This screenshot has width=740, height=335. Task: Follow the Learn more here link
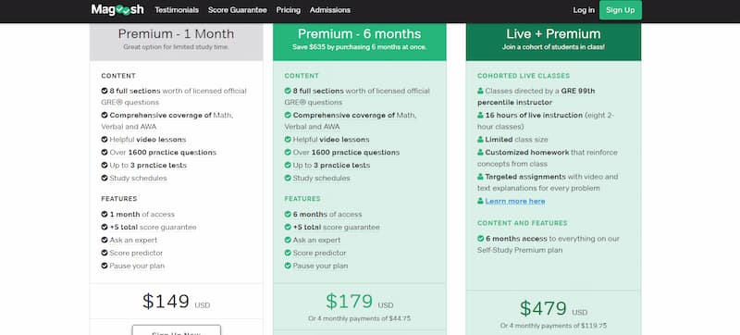515,201
